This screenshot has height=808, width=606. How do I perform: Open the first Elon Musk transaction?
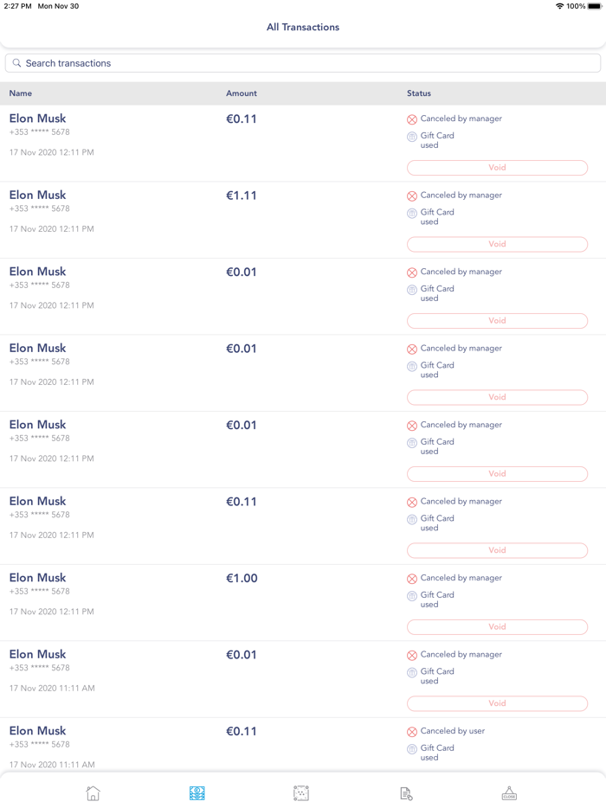(x=38, y=119)
